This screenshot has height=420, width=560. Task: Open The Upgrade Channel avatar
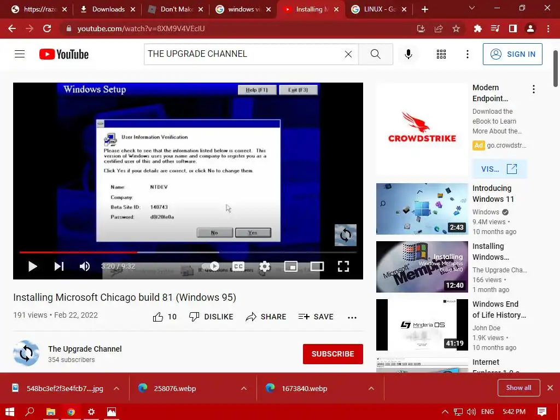[x=26, y=353]
